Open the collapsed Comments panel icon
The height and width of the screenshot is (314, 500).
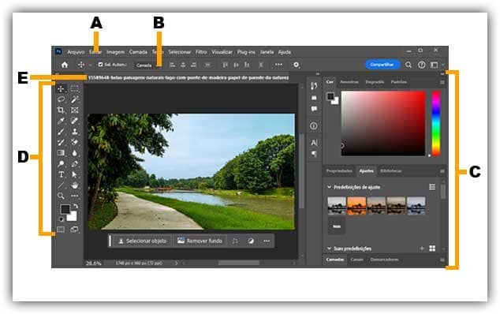point(314,109)
